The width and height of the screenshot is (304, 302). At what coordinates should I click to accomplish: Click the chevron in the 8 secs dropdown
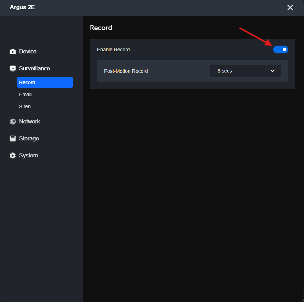click(x=273, y=71)
